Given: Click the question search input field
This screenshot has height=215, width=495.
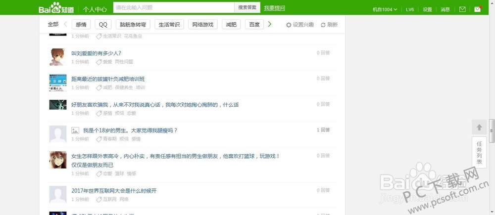Looking at the screenshot, I should (173, 8).
